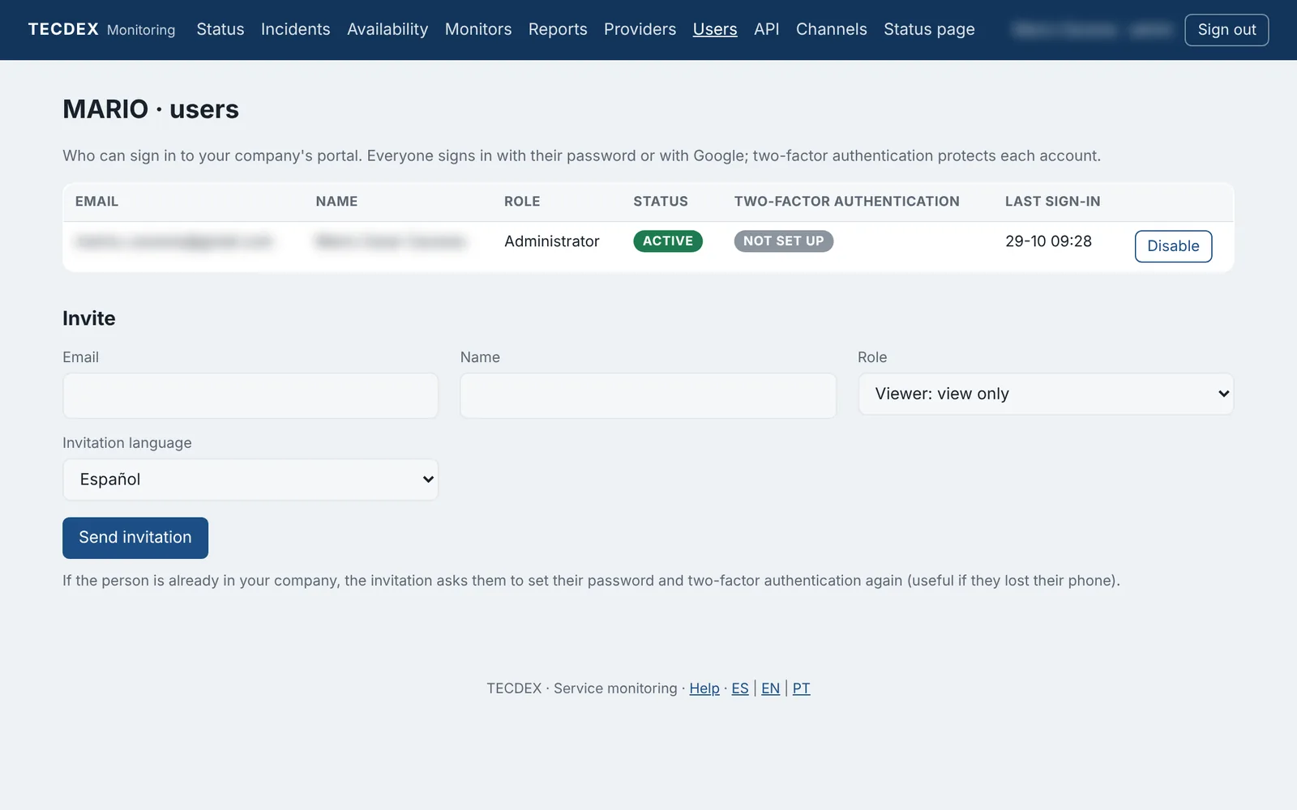Screen dimensions: 1297x810
Task: Focus the invite Name field
Action: pos(648,395)
